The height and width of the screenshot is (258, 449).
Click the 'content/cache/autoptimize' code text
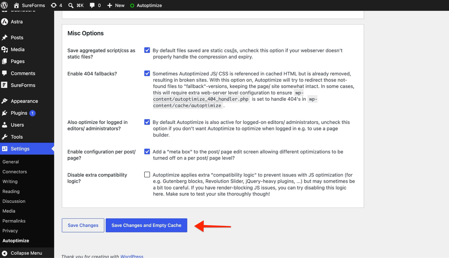pyautogui.click(x=187, y=106)
